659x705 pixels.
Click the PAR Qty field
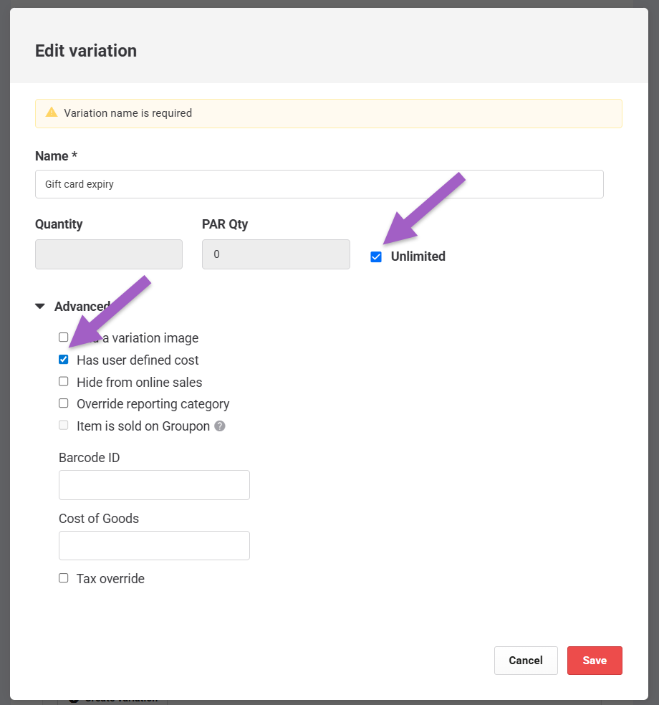click(276, 254)
